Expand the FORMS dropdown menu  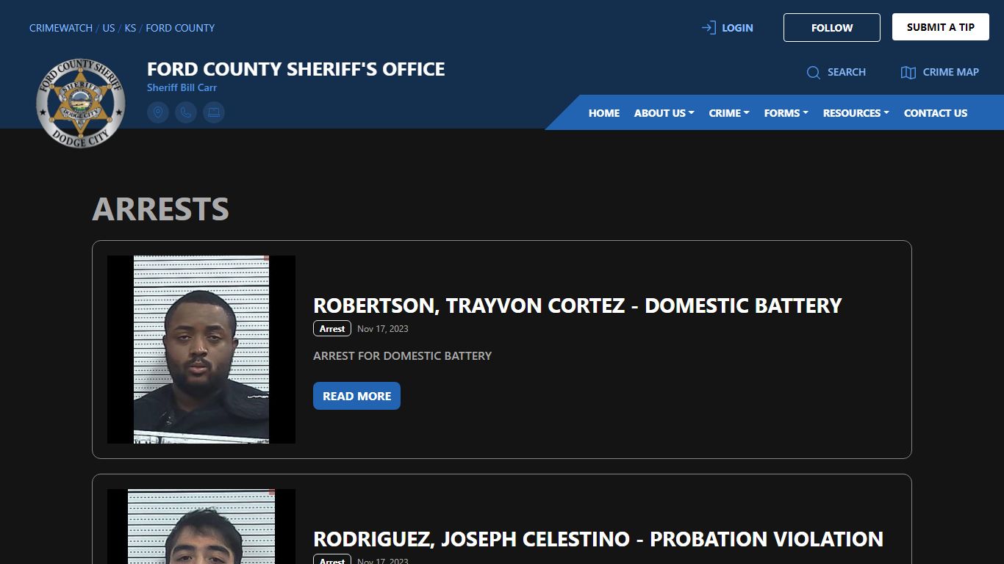point(786,113)
